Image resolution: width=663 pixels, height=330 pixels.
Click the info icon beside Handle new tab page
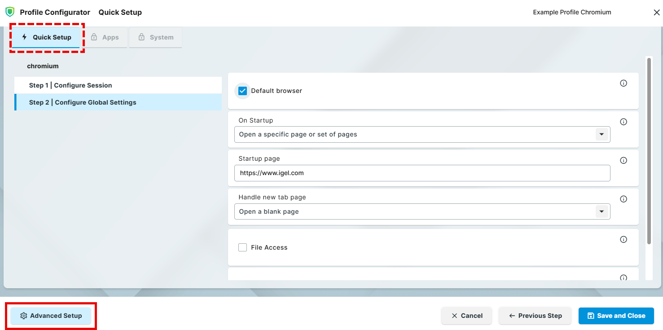(x=623, y=199)
